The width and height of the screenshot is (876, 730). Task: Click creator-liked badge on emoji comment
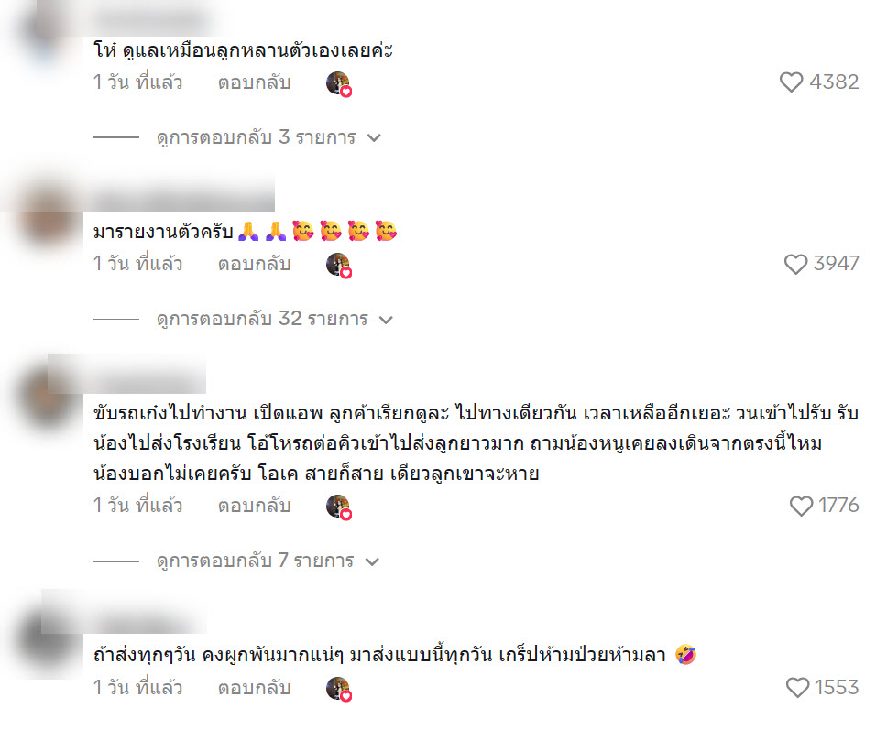[x=338, y=265]
